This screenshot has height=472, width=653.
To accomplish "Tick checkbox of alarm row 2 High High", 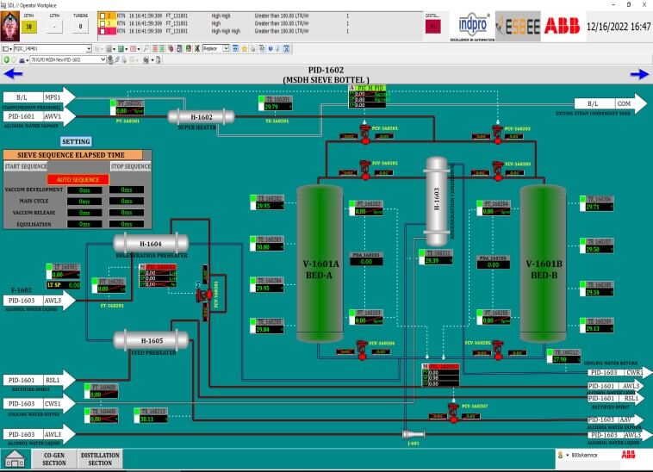I will [103, 16].
